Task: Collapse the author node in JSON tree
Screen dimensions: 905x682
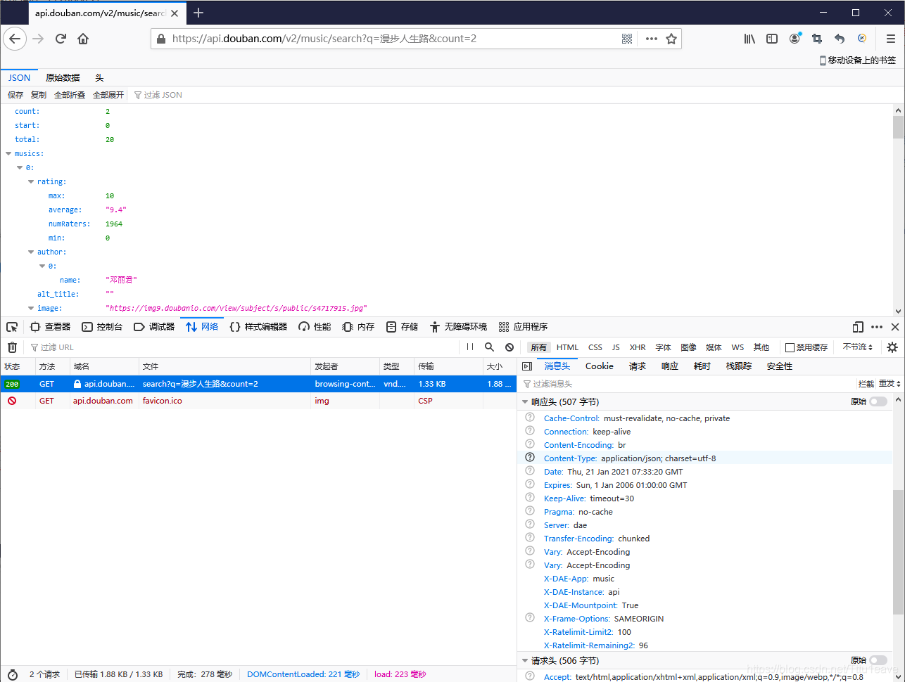Action: click(31, 252)
